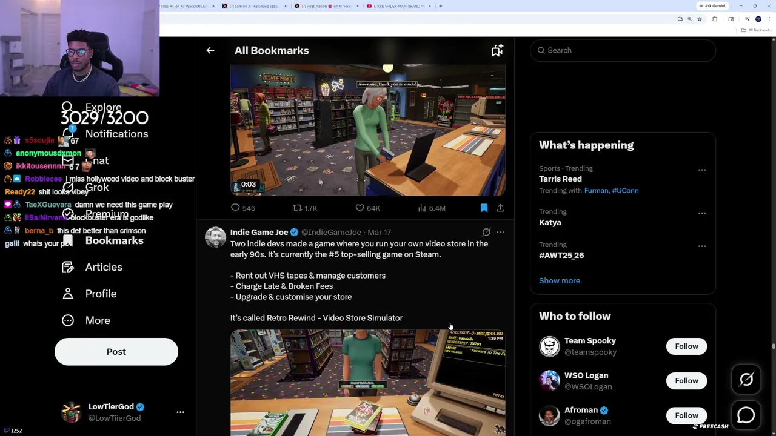The image size is (776, 436).
Task: Click the Grok icon on Indie Game Joe's post
Action: (x=486, y=232)
